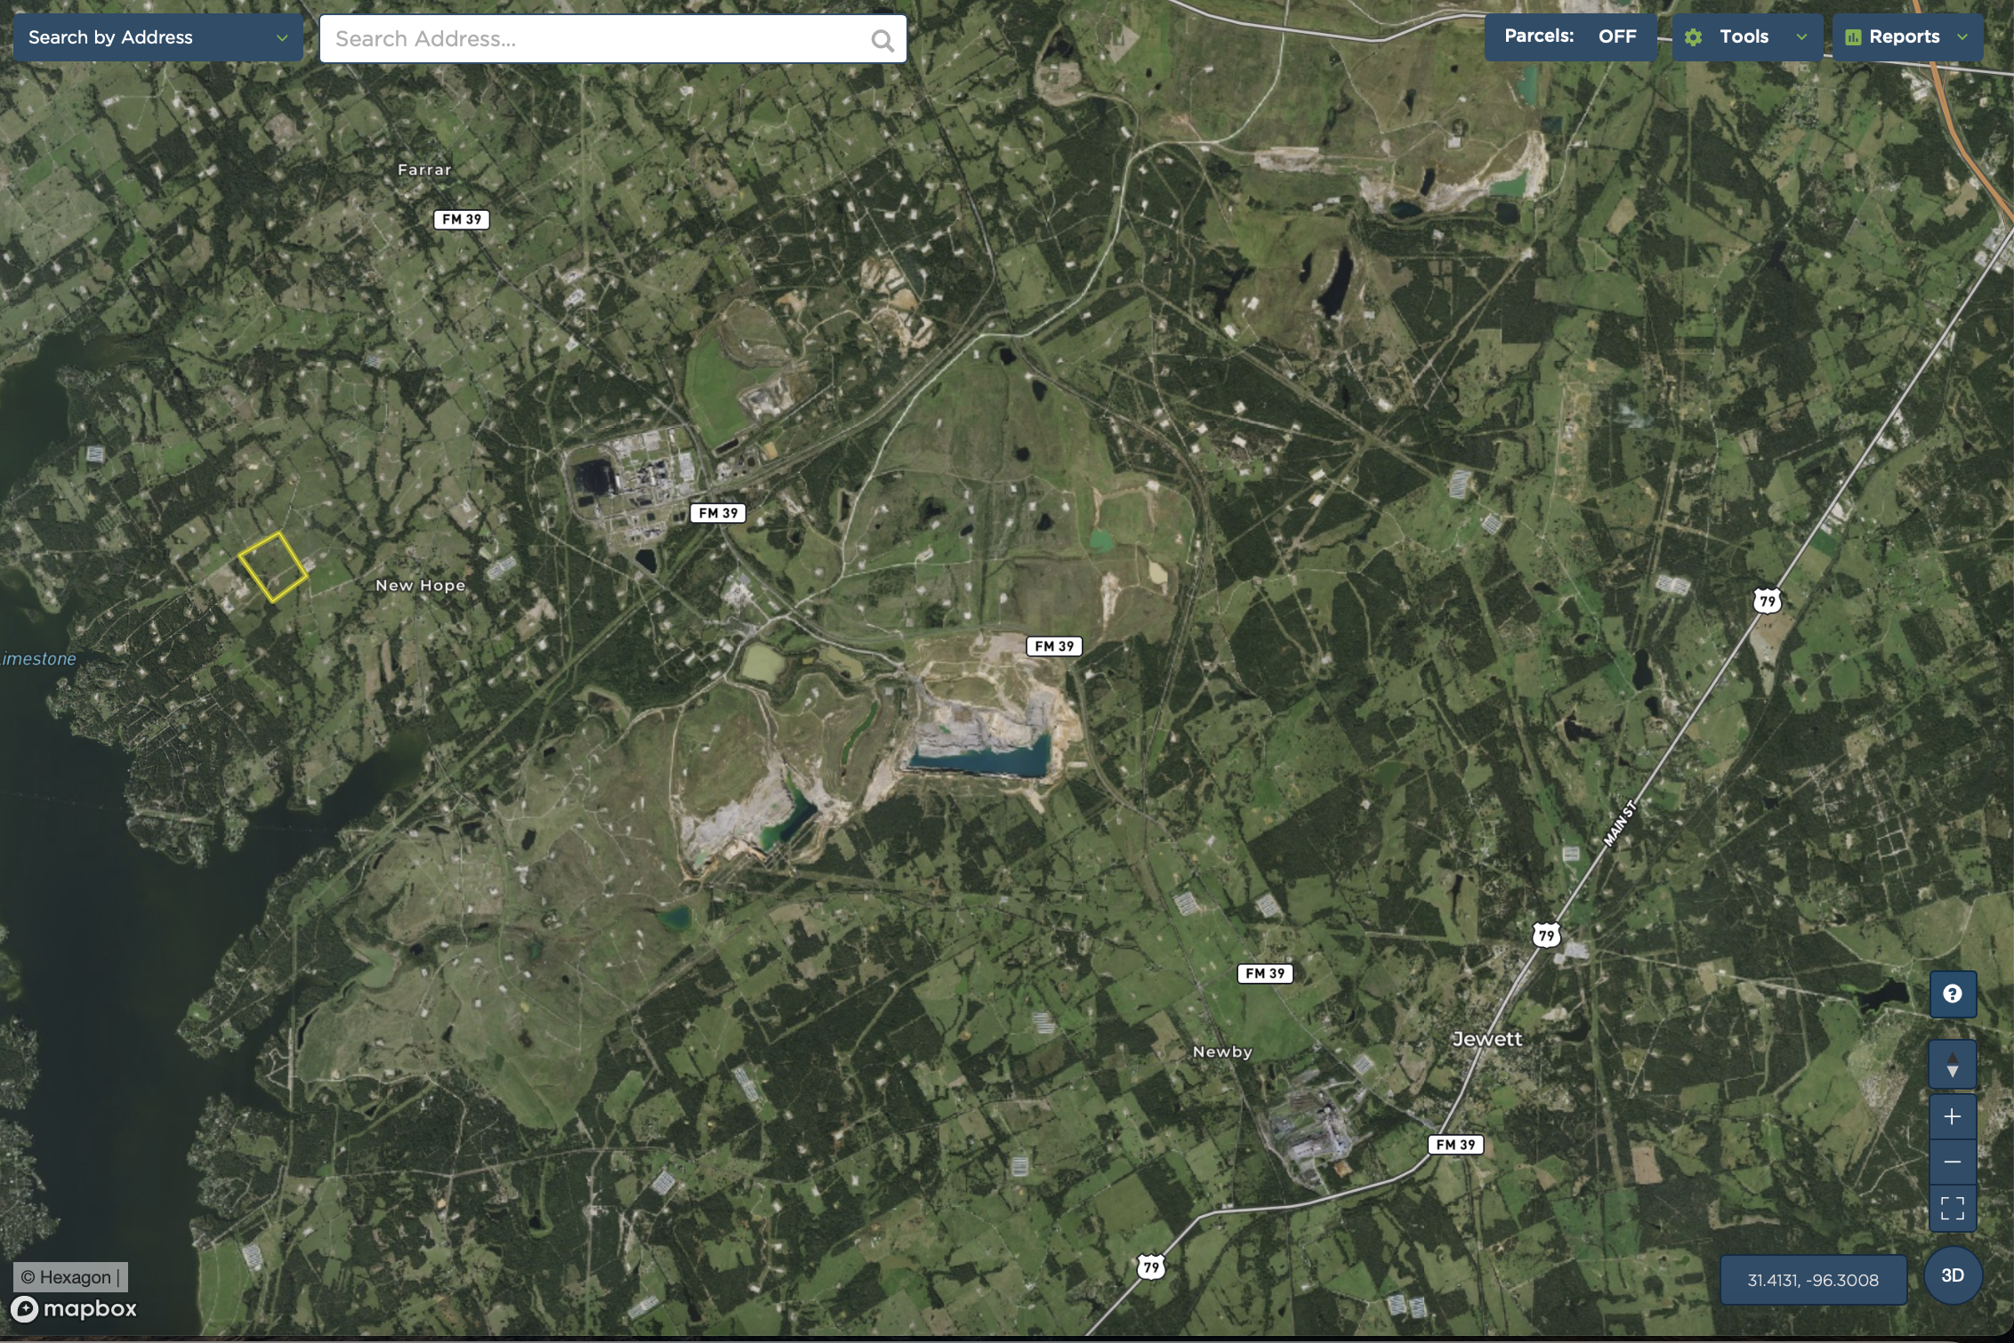Click the Jewett town label
Viewport: 2014px width, 1343px height.
pos(1486,1039)
